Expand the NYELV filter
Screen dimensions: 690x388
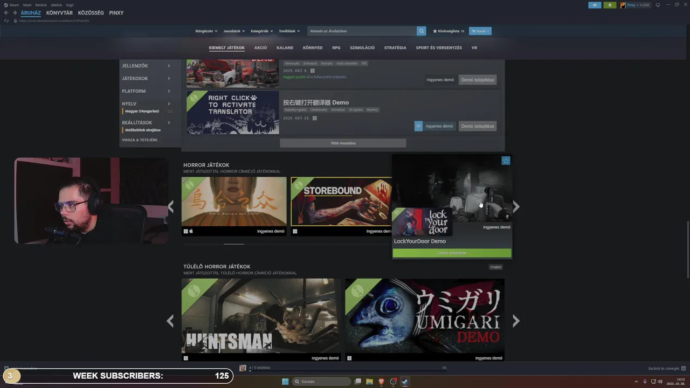[146, 103]
